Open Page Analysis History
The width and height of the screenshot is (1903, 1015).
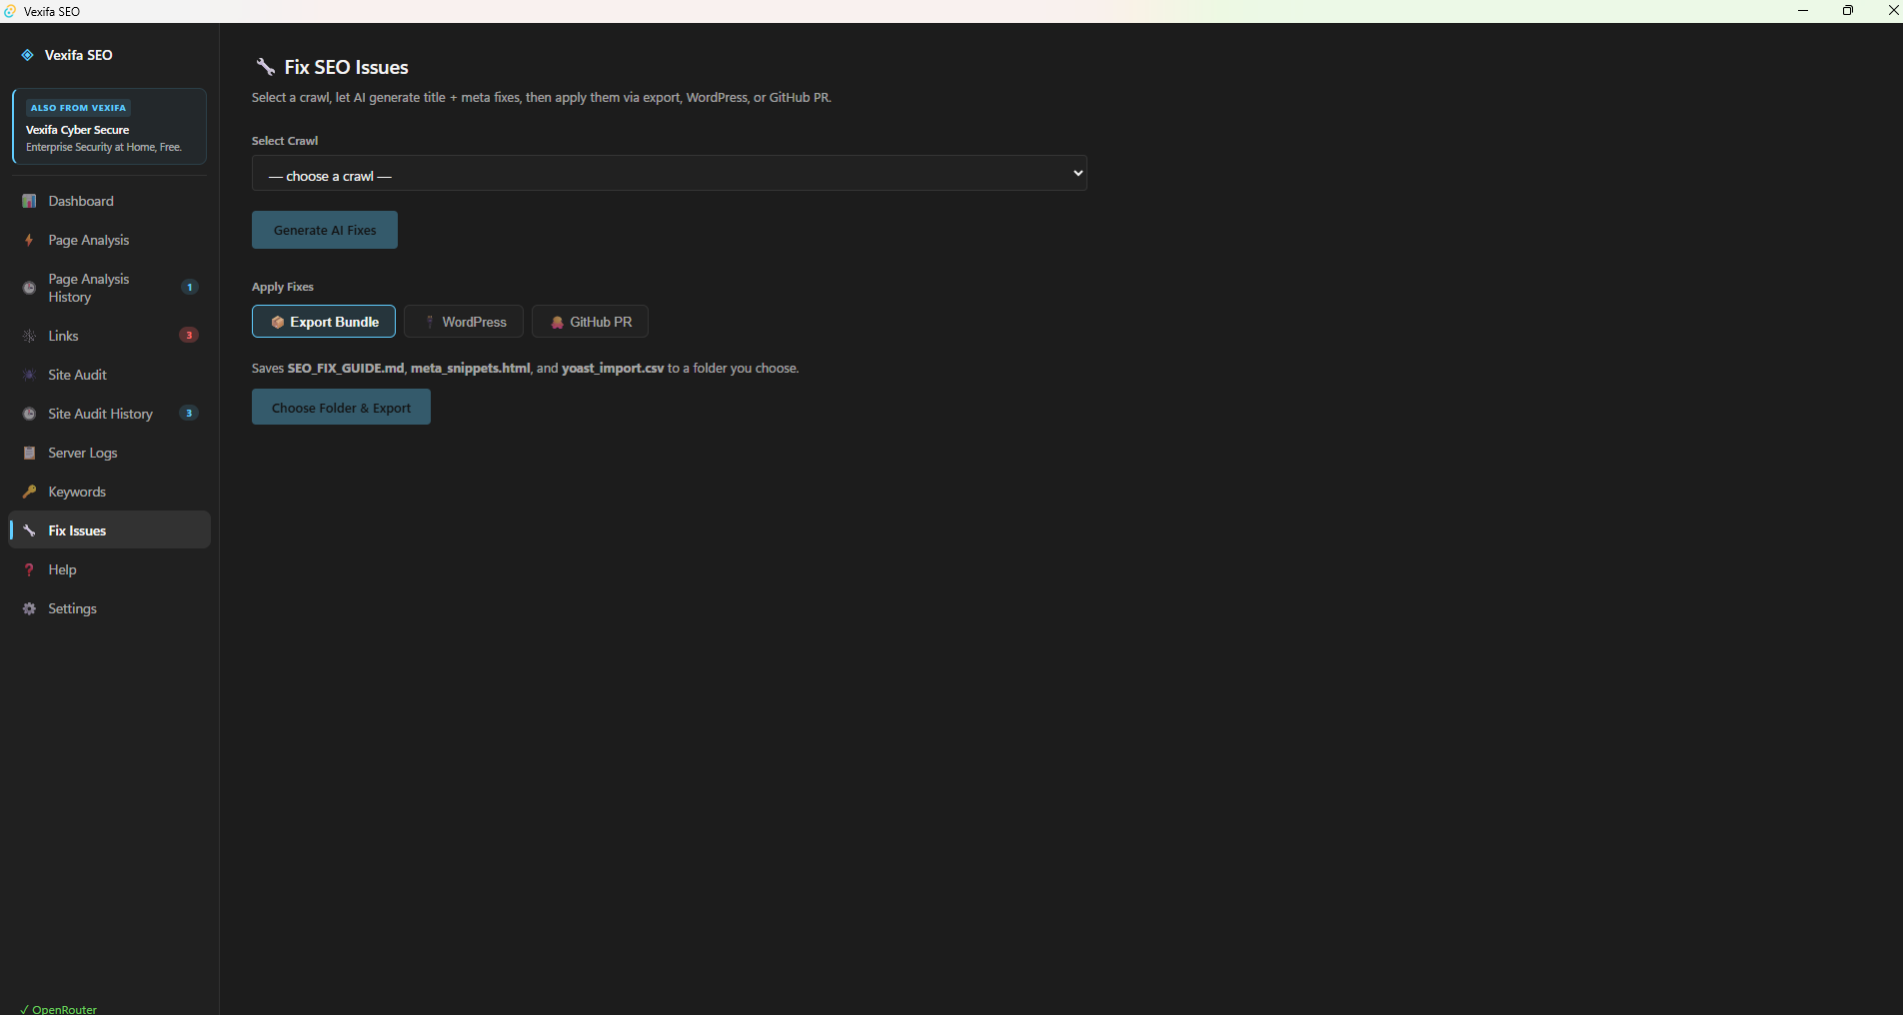(110, 288)
